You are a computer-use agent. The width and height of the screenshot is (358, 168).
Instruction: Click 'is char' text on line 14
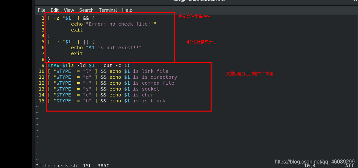(143, 95)
